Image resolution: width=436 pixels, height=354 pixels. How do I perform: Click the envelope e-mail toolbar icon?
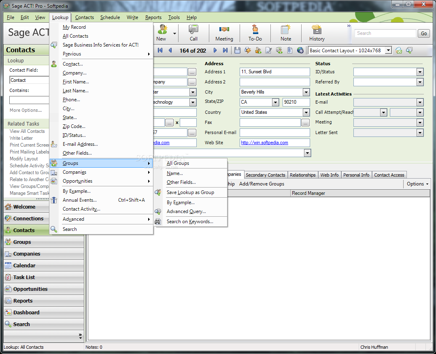click(399, 50)
